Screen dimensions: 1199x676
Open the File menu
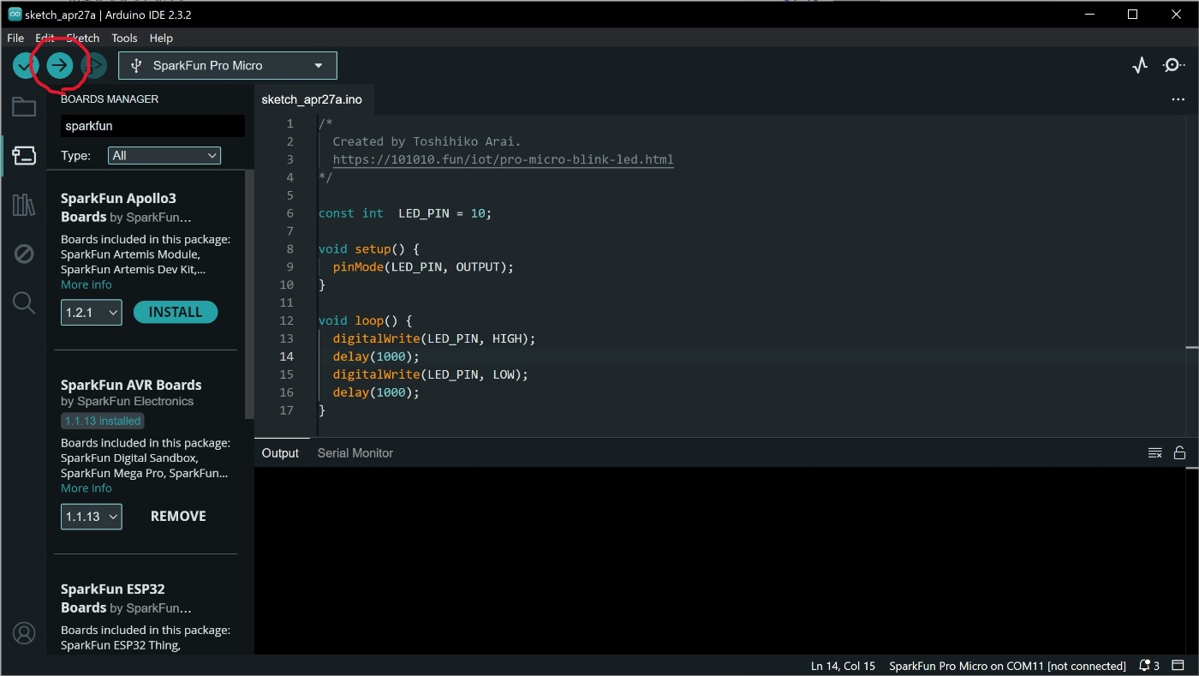15,38
